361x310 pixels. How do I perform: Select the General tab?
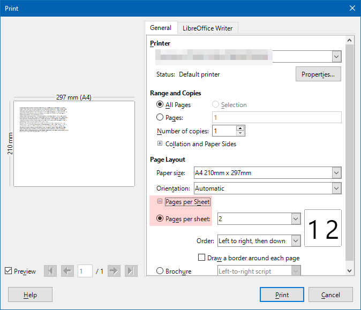tap(161, 28)
